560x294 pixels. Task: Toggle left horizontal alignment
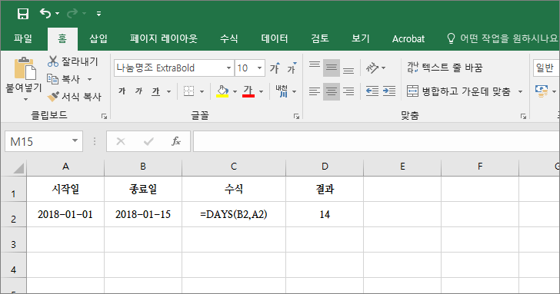click(315, 91)
